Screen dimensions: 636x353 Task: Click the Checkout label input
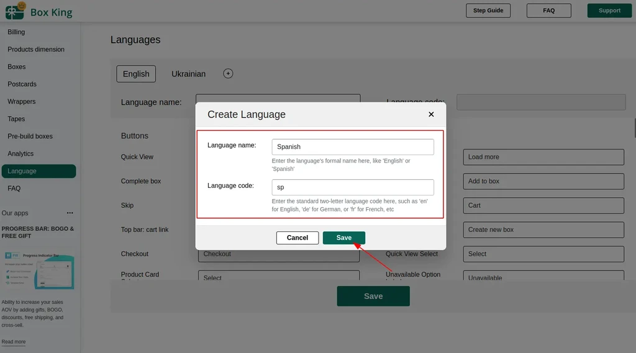(x=279, y=256)
